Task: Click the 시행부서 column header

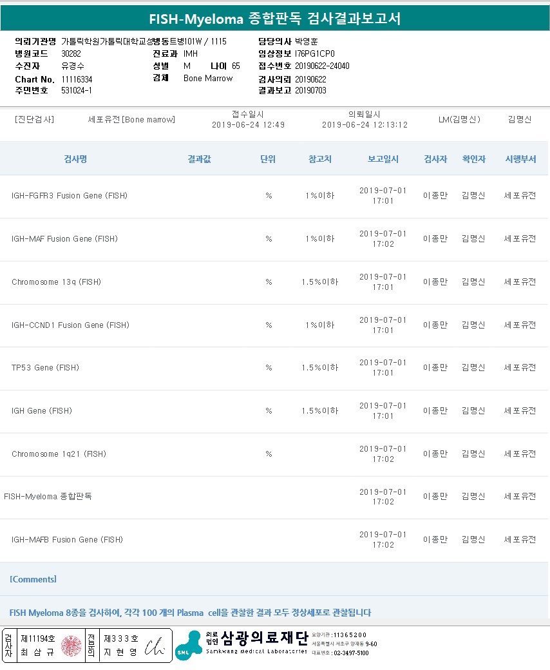Action: [x=520, y=159]
